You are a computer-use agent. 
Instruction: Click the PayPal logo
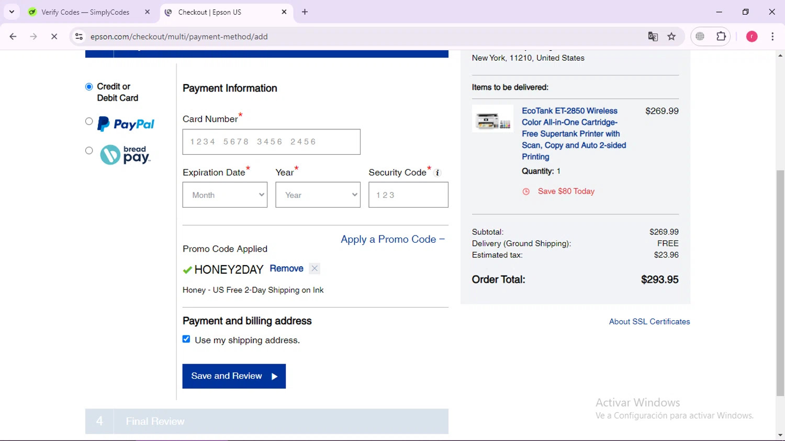(126, 124)
